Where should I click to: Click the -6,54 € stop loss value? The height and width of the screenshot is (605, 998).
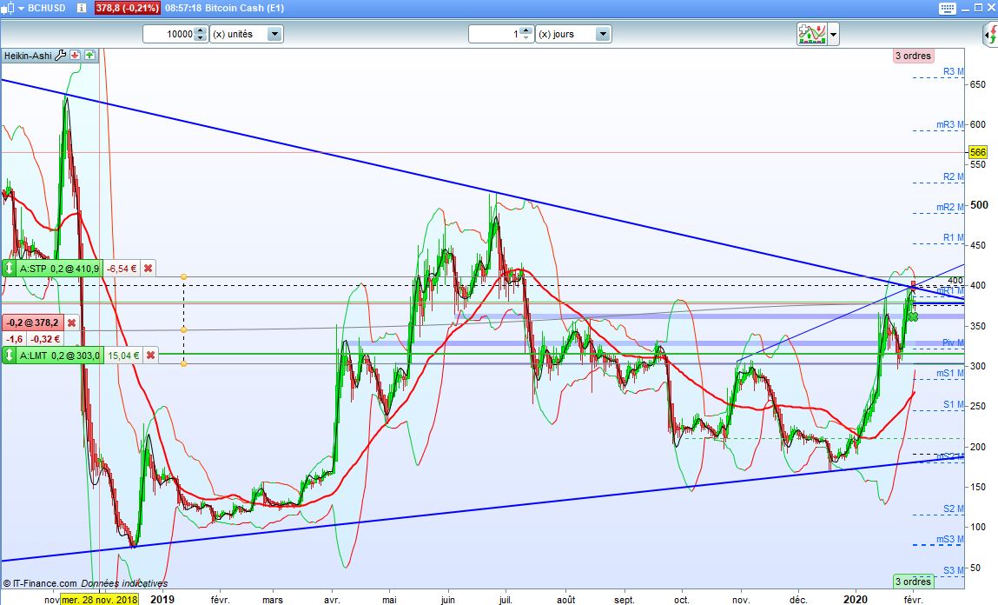click(121, 269)
